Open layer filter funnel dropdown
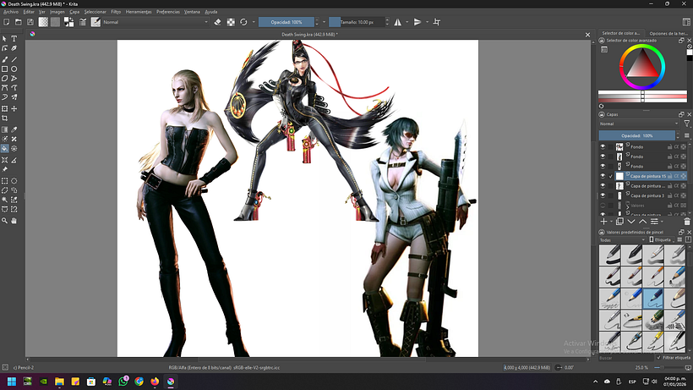This screenshot has height=390, width=693. coord(687,124)
